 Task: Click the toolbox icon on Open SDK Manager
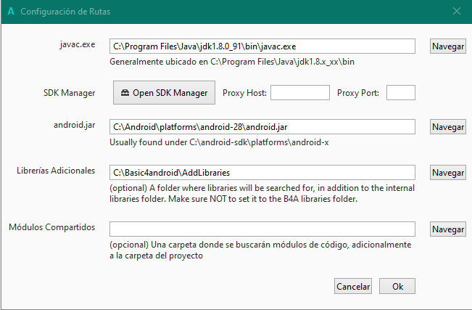[125, 93]
